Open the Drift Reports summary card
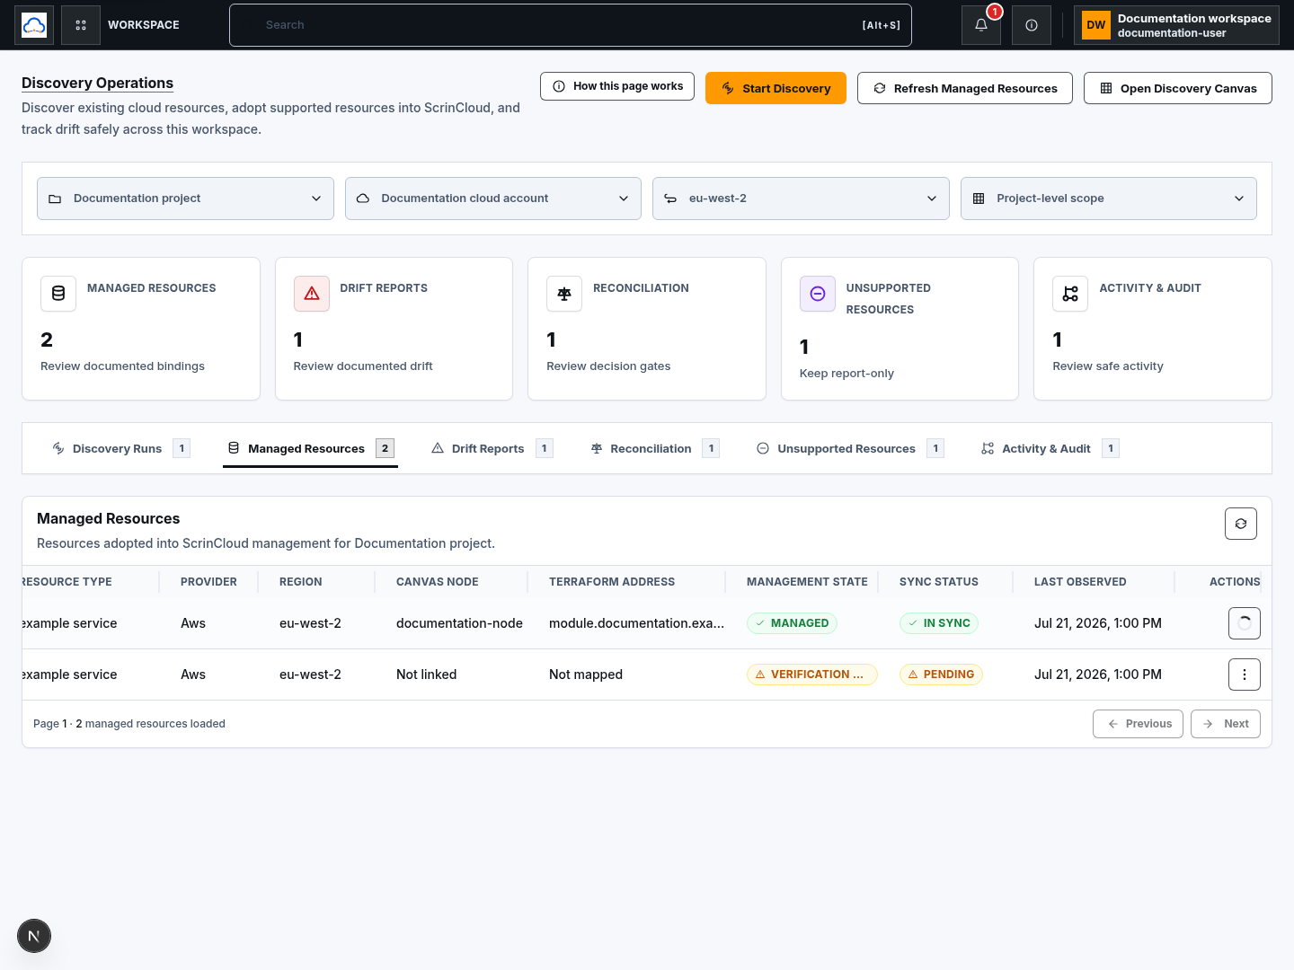This screenshot has height=970, width=1294. point(394,329)
